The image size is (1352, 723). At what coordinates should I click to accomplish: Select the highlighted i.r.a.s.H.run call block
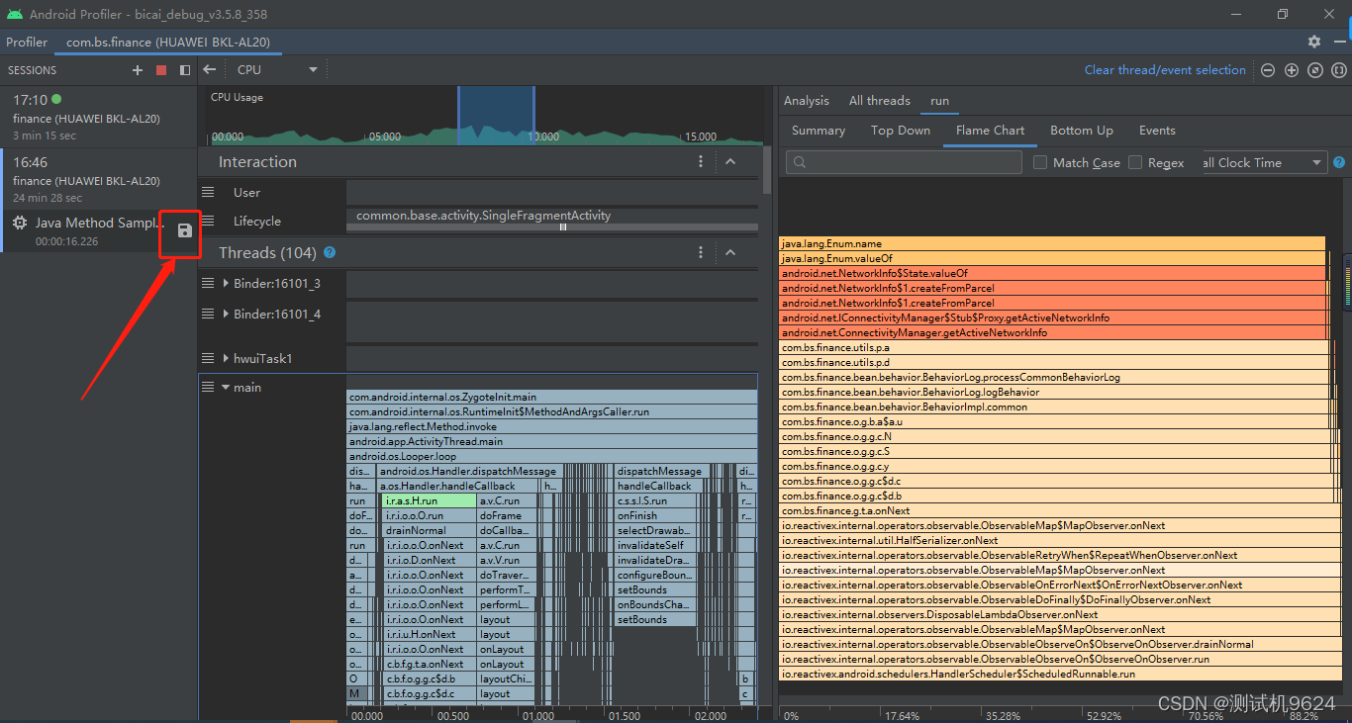click(429, 500)
